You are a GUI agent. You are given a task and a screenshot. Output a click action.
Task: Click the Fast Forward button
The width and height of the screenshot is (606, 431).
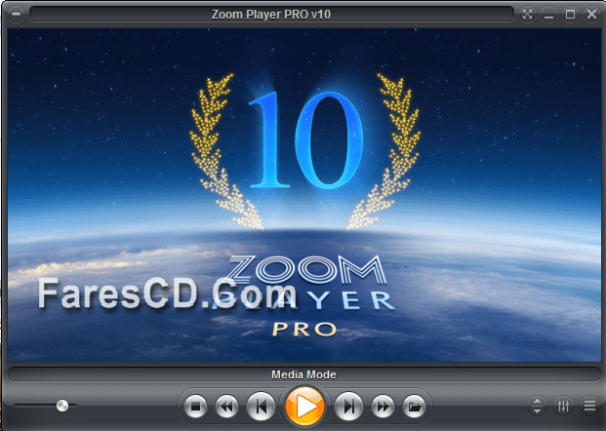pyautogui.click(x=383, y=405)
